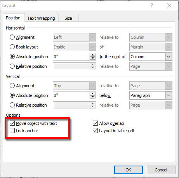The width and height of the screenshot is (179, 178).
Task: Decrease horizontal absolute position with down arrow
Action: tap(92, 58)
